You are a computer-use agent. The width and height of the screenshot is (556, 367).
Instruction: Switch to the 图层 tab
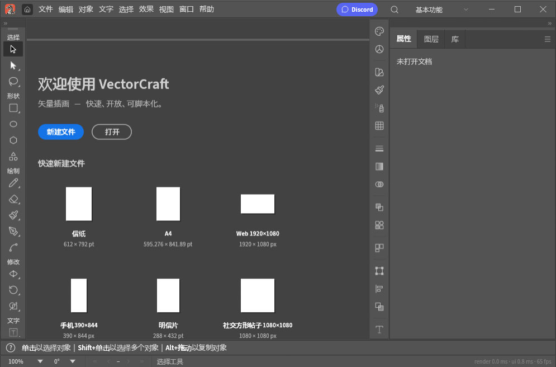click(431, 39)
